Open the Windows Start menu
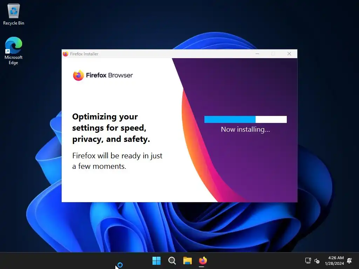 click(157, 261)
